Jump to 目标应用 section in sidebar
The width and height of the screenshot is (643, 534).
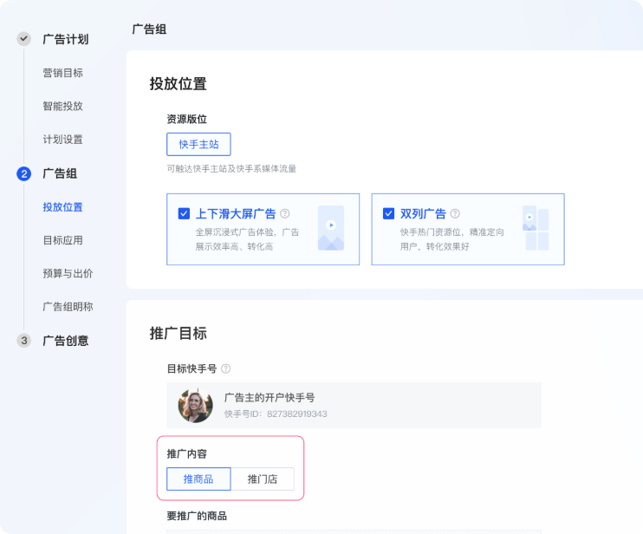tap(62, 240)
